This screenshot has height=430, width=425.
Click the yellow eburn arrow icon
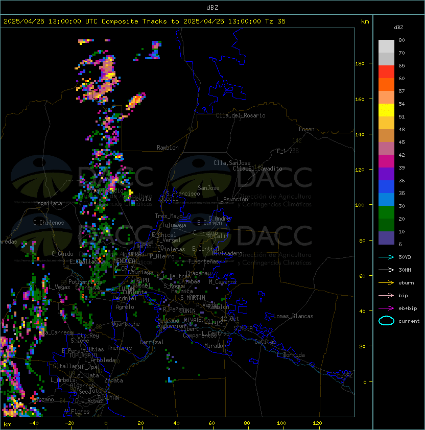pyautogui.click(x=386, y=283)
